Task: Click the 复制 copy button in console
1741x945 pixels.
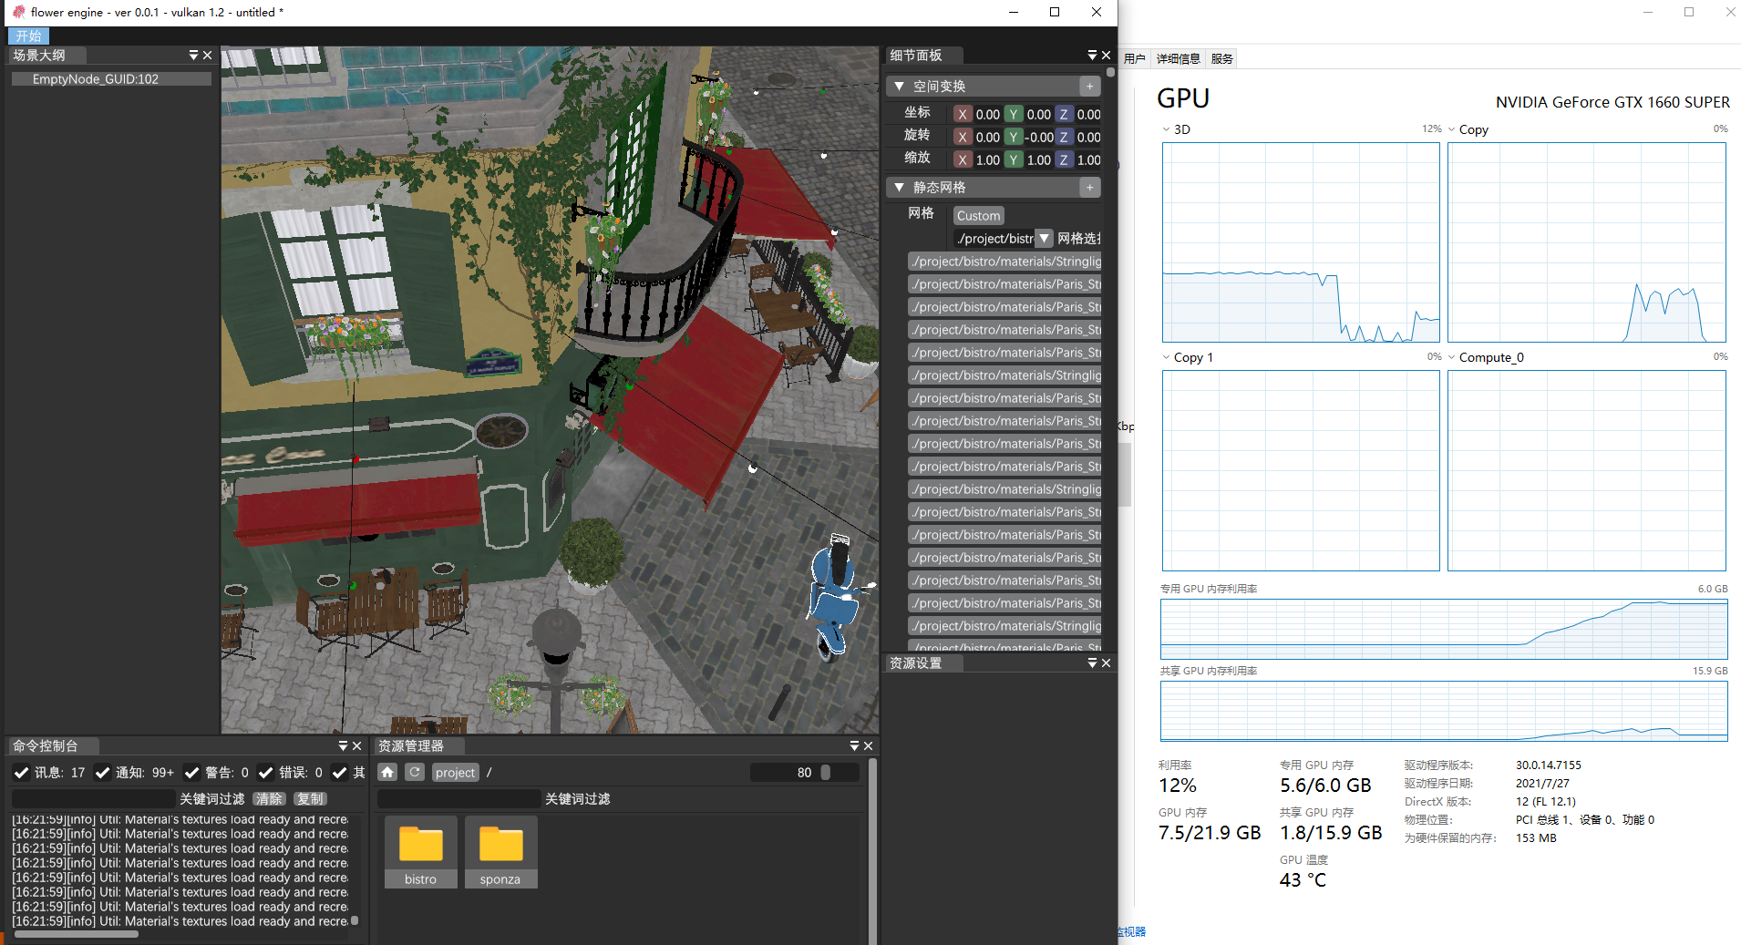Action: [310, 799]
